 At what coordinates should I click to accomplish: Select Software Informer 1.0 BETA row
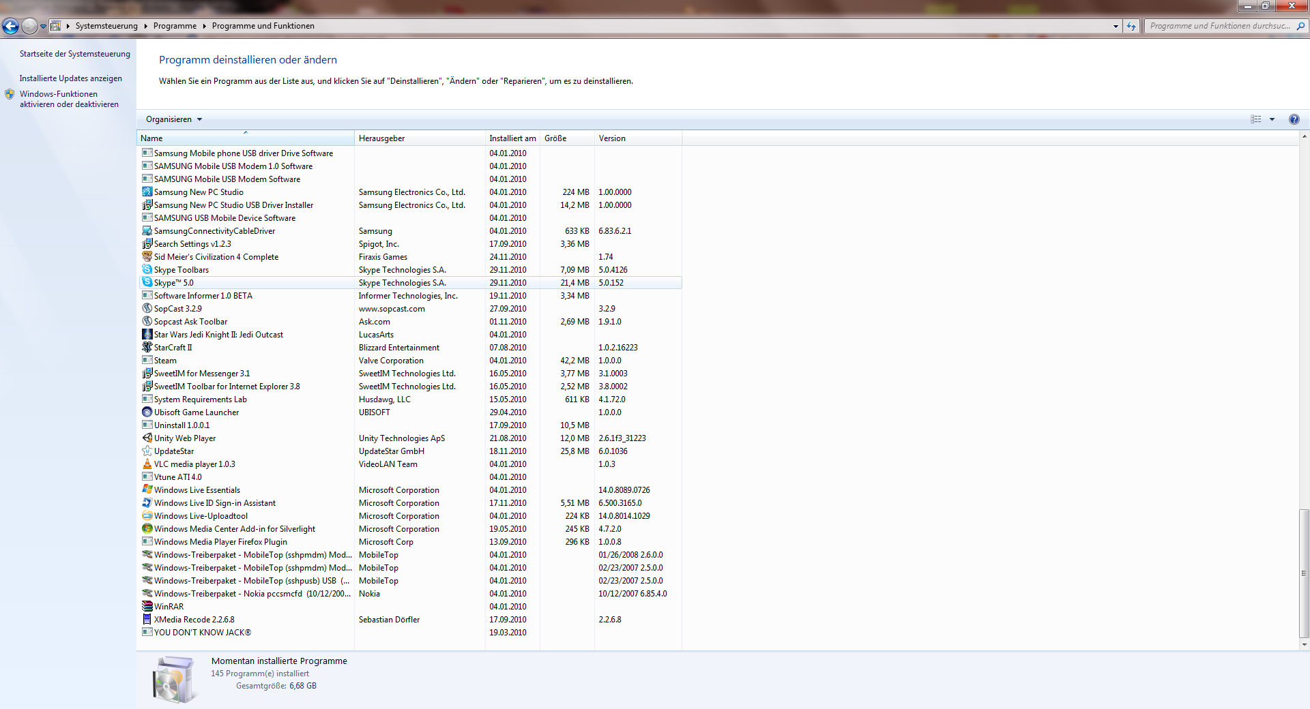click(409, 295)
